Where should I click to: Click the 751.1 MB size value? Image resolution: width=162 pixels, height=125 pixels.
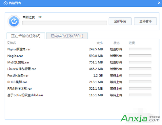(96, 62)
